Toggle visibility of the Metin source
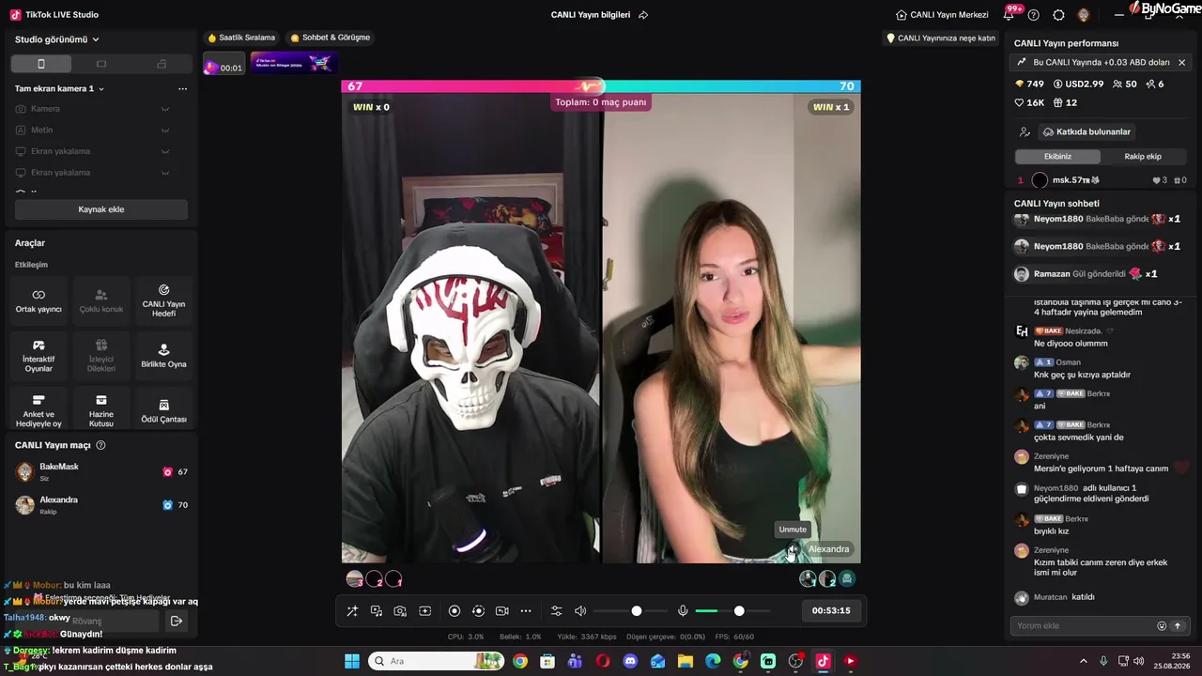Viewport: 1202px width, 676px height. point(164,131)
